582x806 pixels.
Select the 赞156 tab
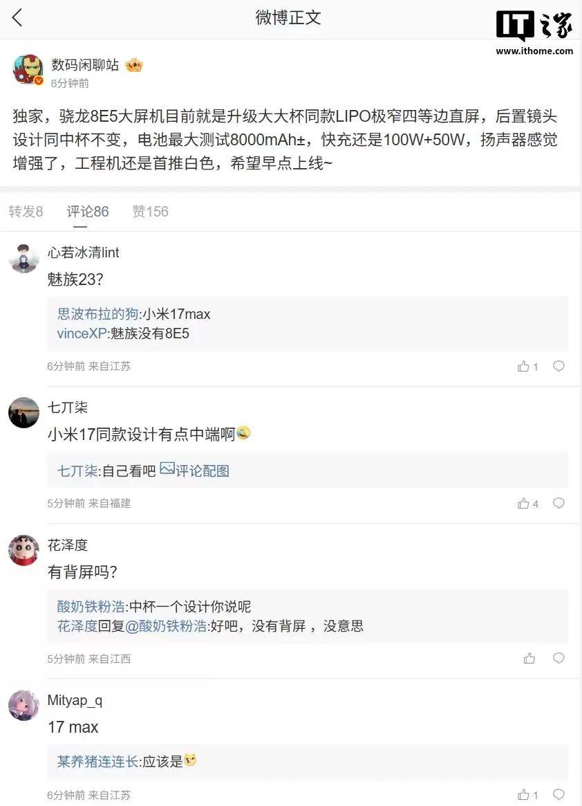[149, 212]
